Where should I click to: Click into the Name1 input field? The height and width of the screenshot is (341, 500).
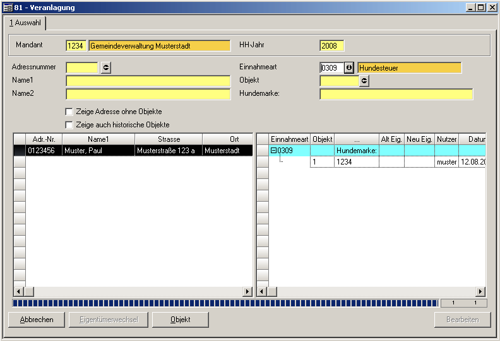point(148,81)
